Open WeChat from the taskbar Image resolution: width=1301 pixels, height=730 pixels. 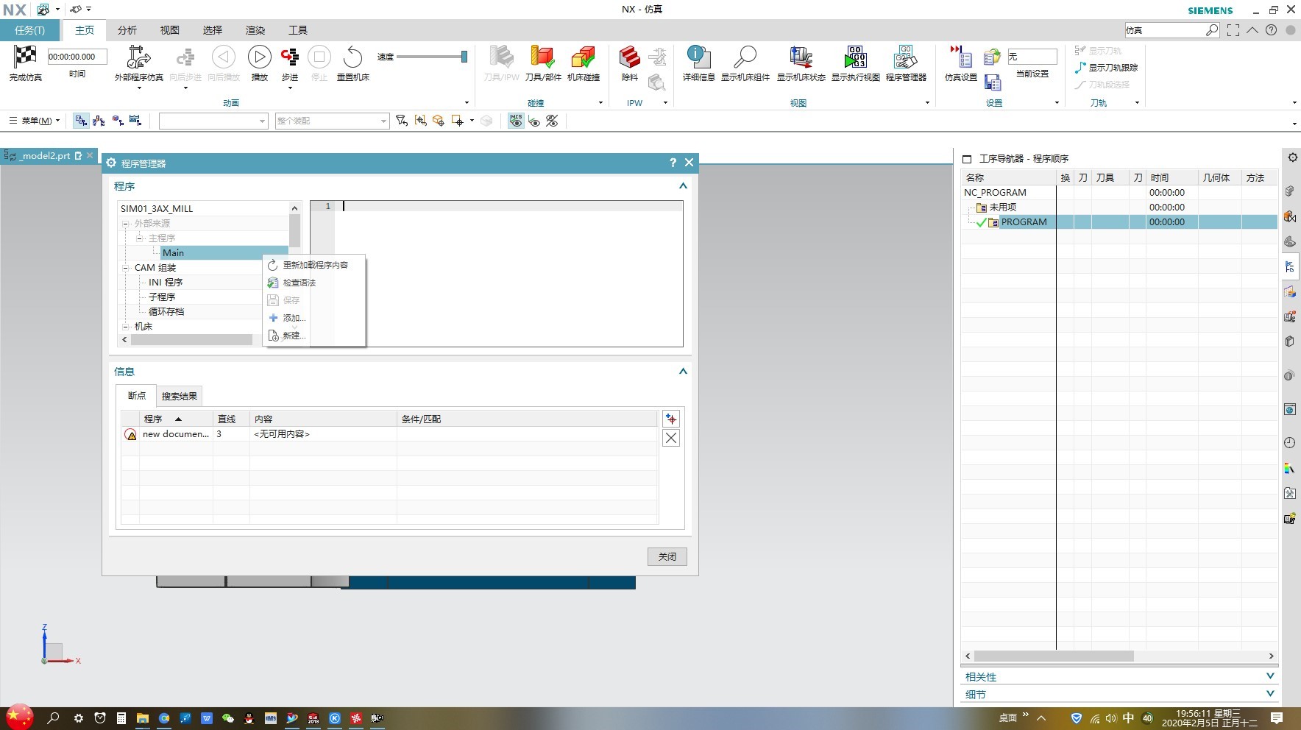click(227, 718)
